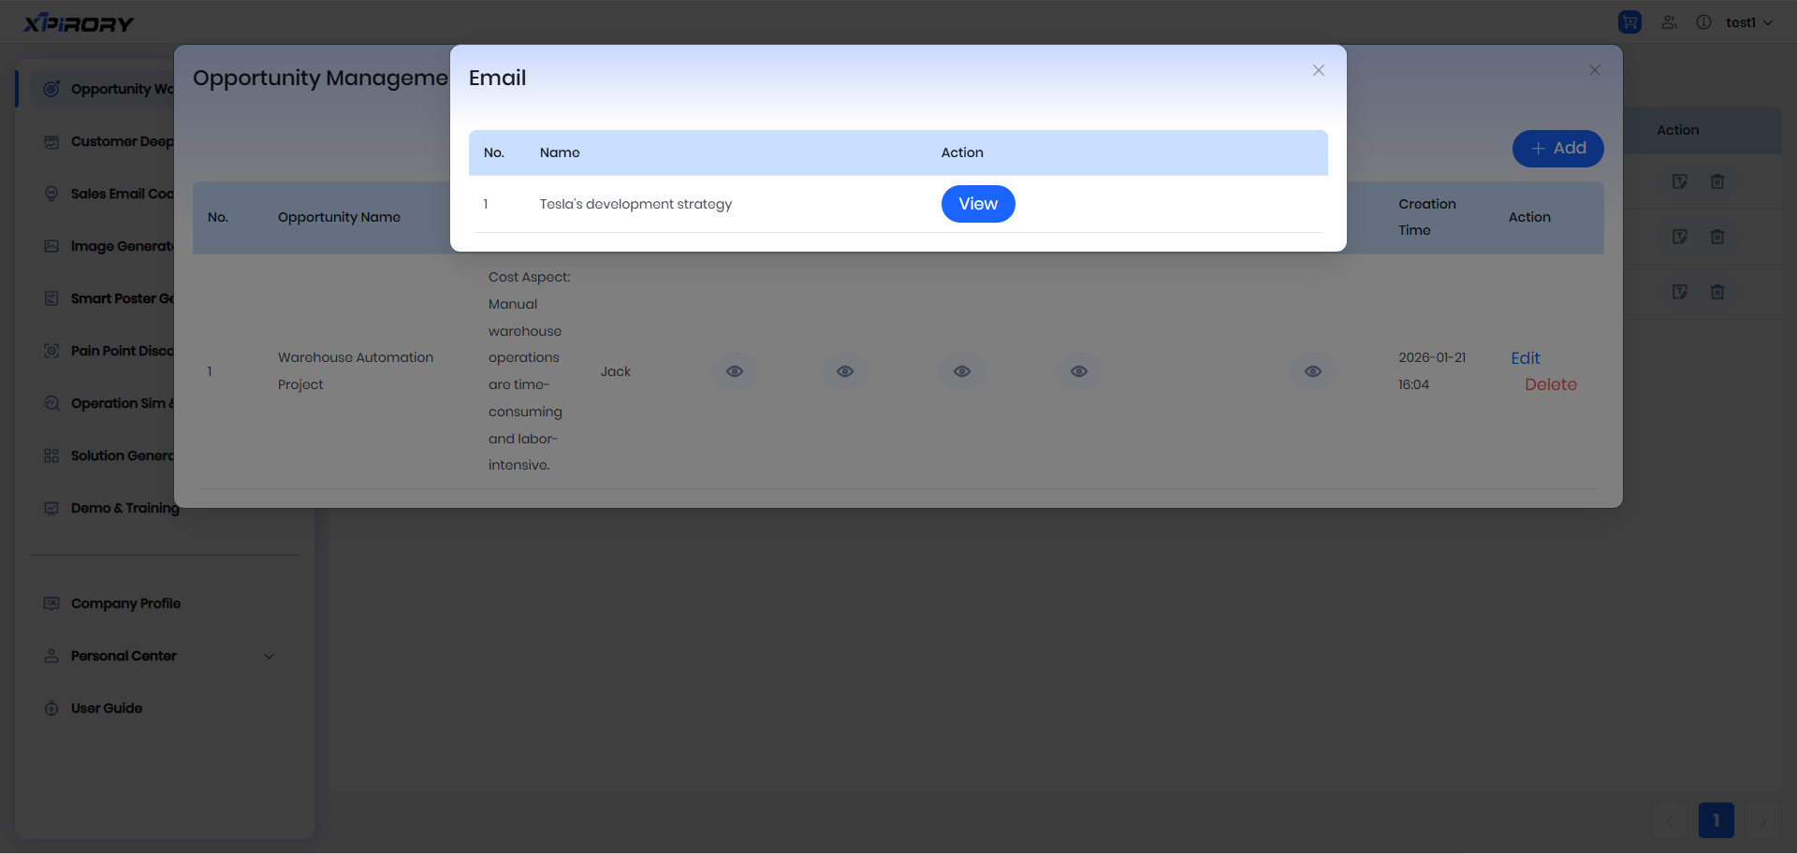
Task: Click the Demo & Training sidebar icon
Action: (51, 508)
